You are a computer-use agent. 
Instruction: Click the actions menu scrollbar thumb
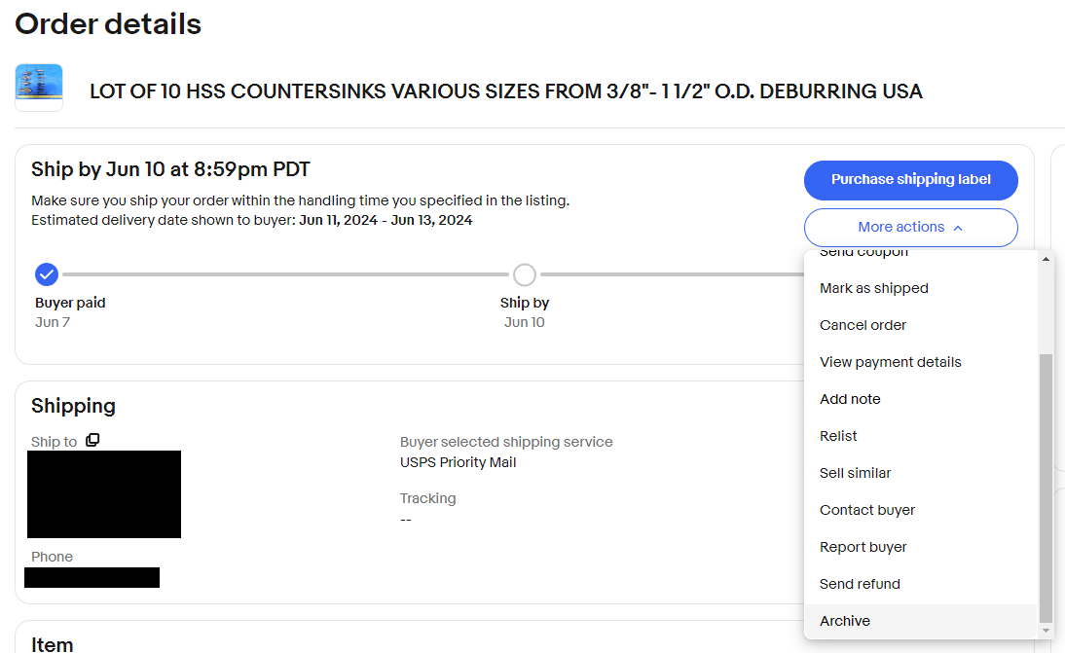tap(1047, 487)
